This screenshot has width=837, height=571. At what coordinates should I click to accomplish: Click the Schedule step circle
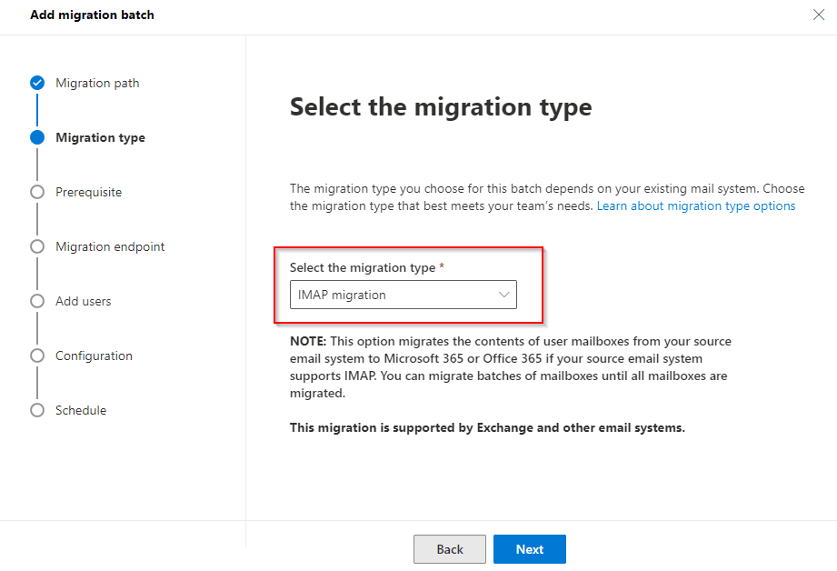point(37,410)
